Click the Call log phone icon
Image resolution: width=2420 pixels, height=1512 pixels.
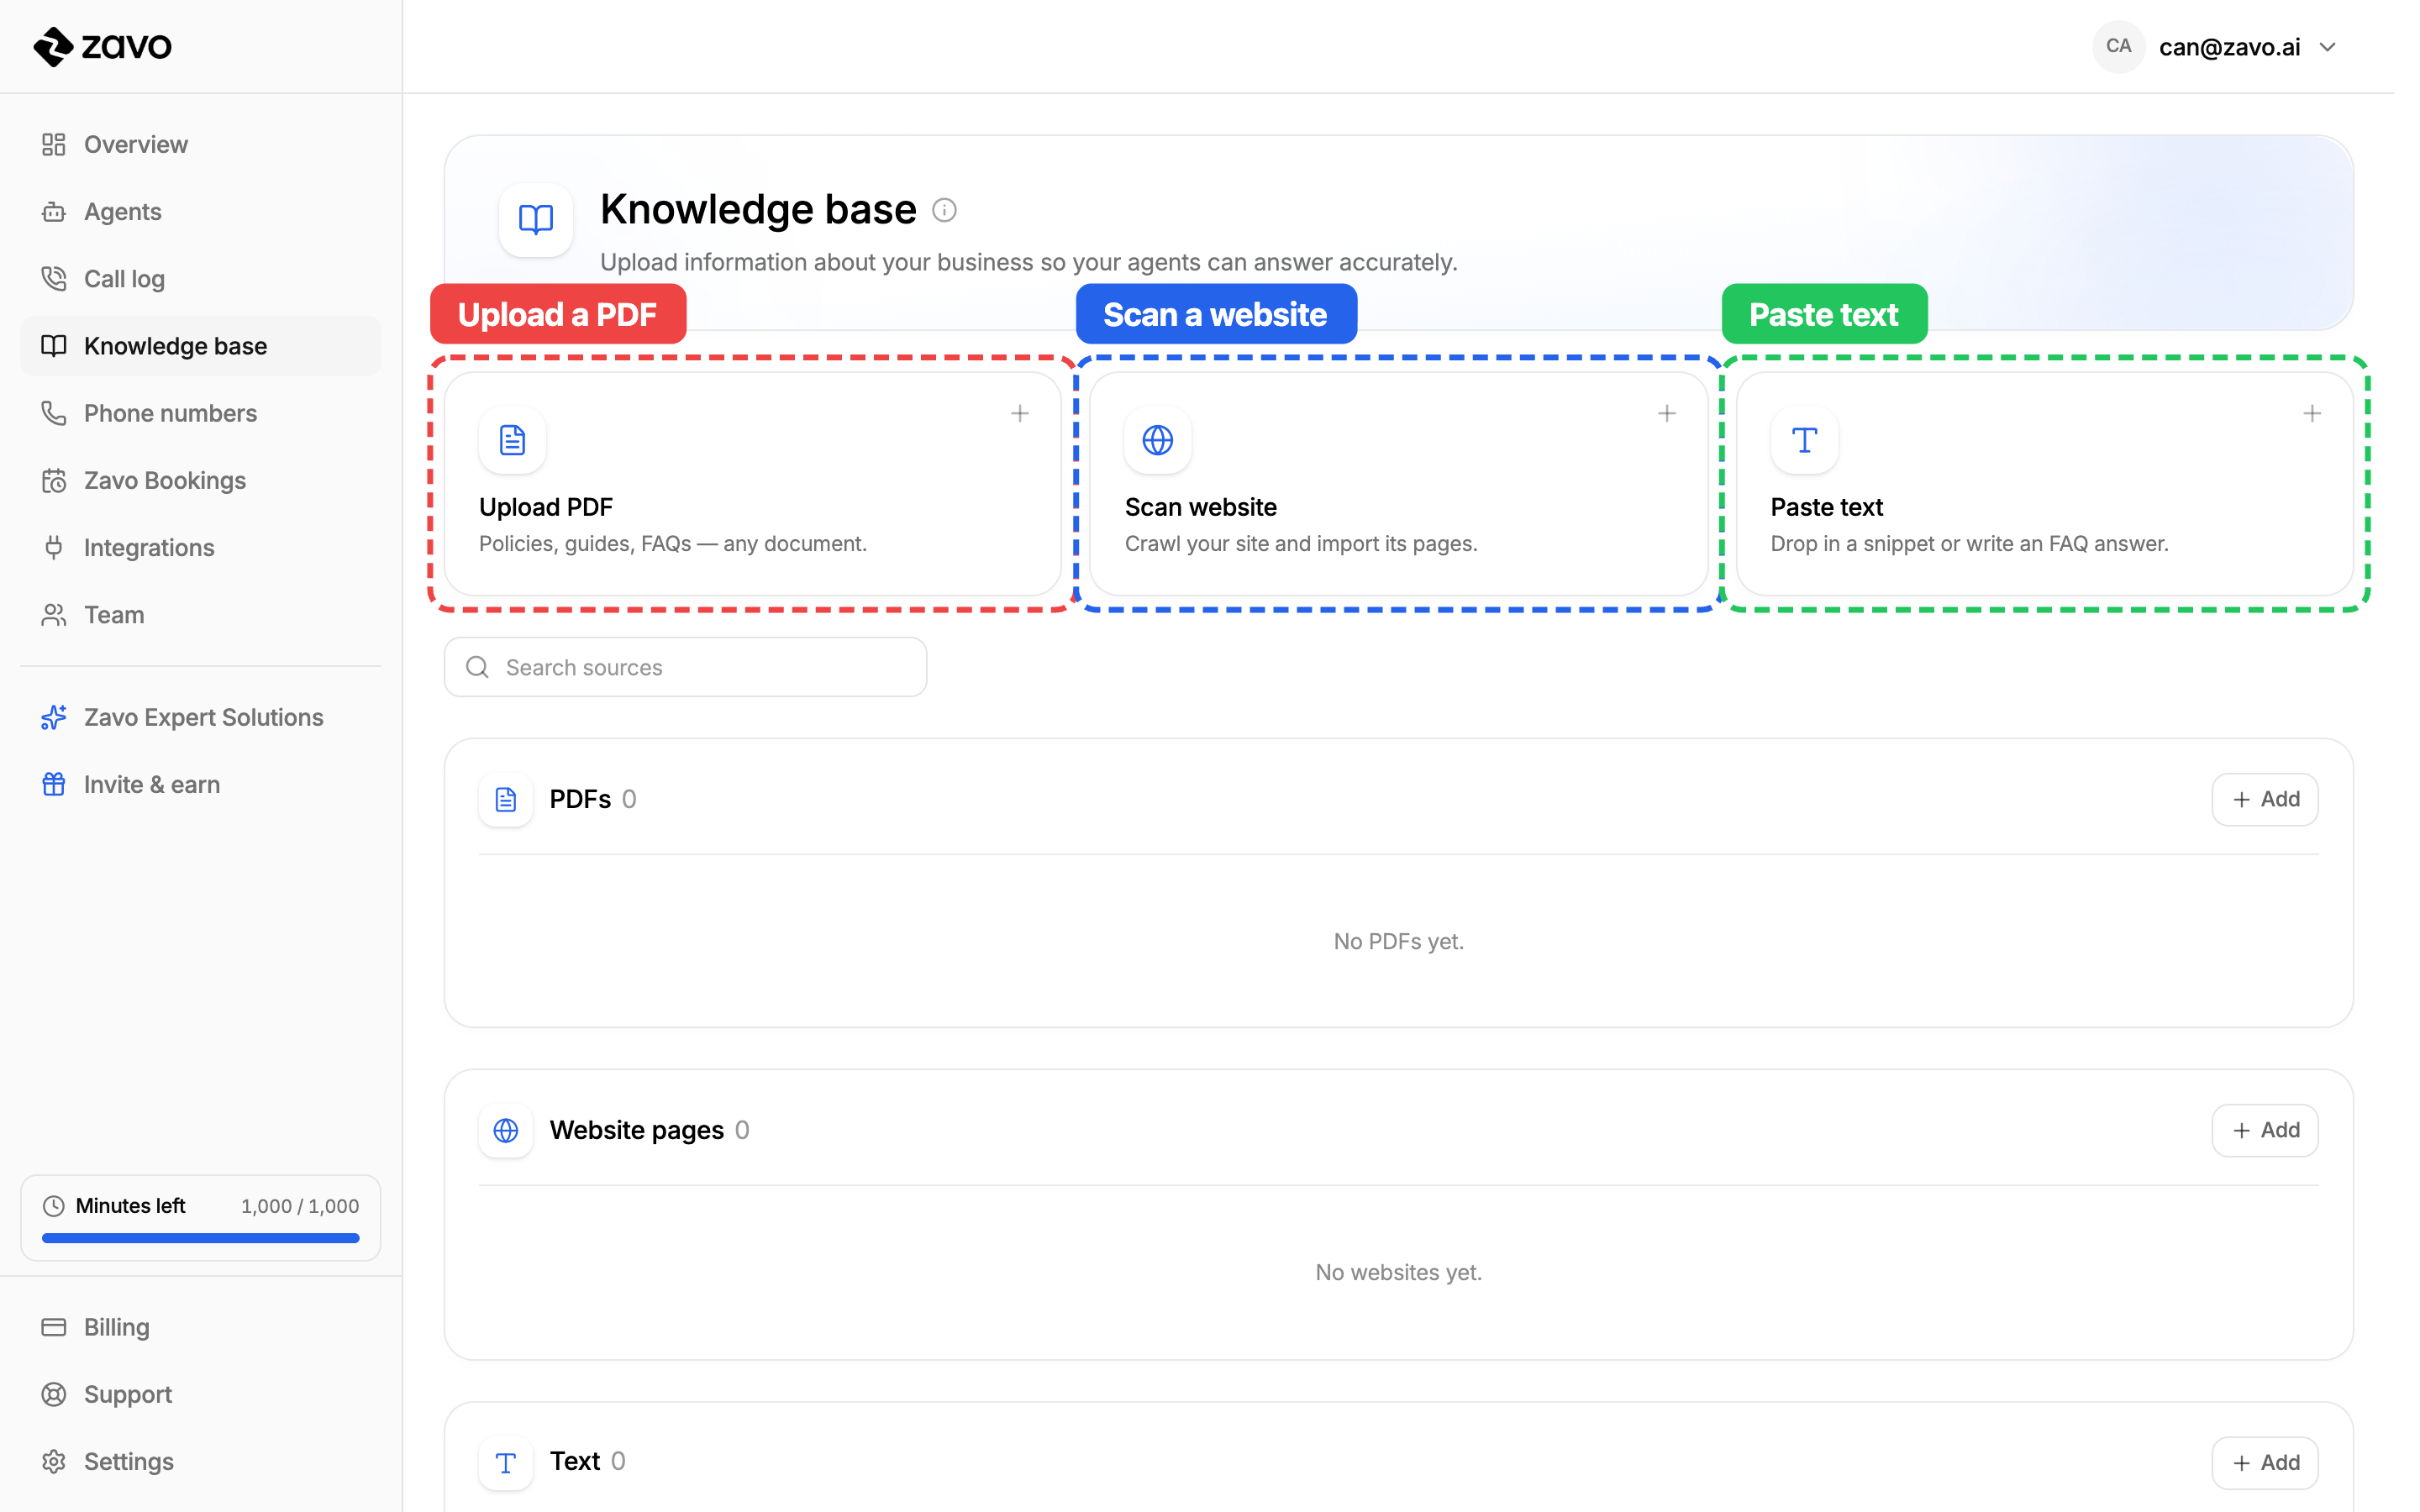point(54,278)
